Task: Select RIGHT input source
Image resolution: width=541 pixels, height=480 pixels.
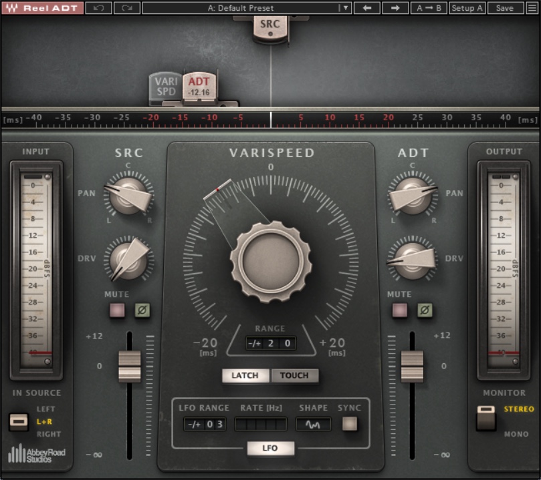Action: [49, 434]
